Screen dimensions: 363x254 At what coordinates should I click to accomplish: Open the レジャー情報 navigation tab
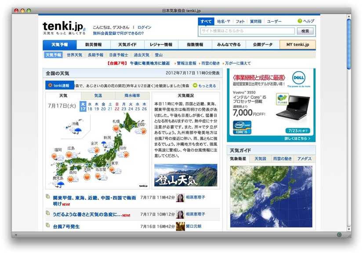161,45
